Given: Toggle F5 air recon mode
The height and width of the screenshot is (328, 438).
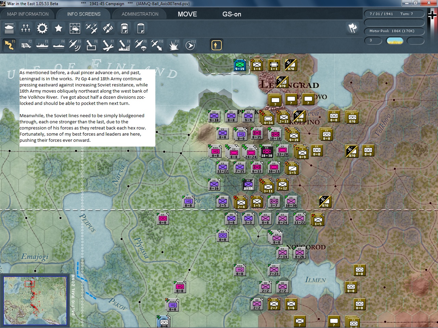Looking at the screenshot, I should (75, 45).
